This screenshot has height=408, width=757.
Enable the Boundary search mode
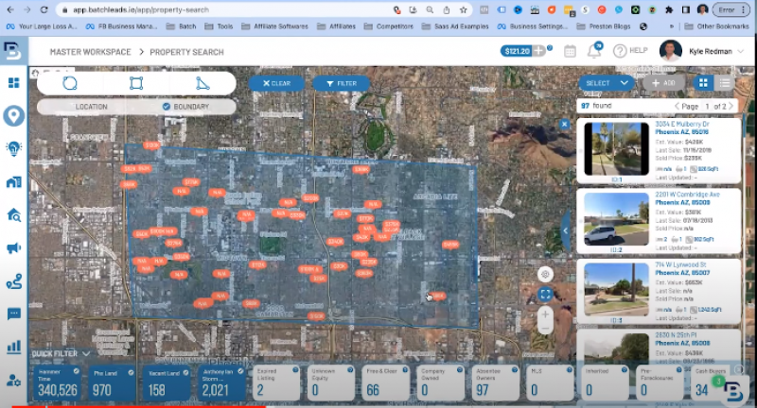pyautogui.click(x=185, y=107)
